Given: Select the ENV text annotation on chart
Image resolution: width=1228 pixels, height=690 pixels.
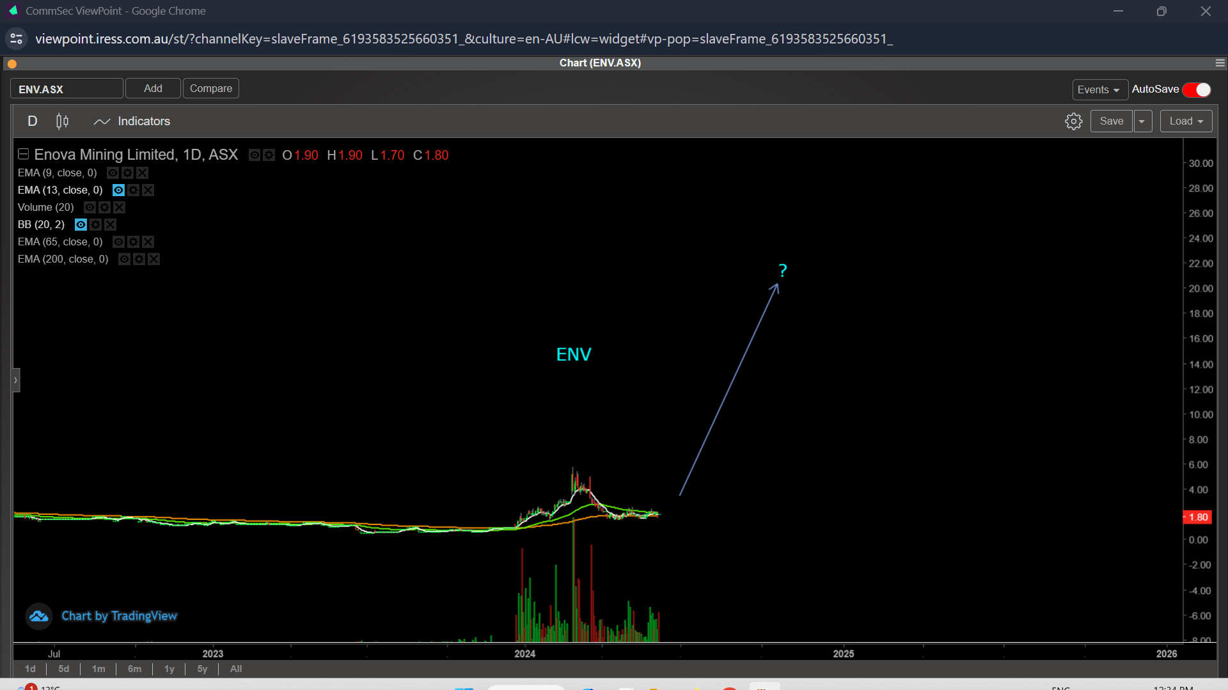Looking at the screenshot, I should 574,355.
